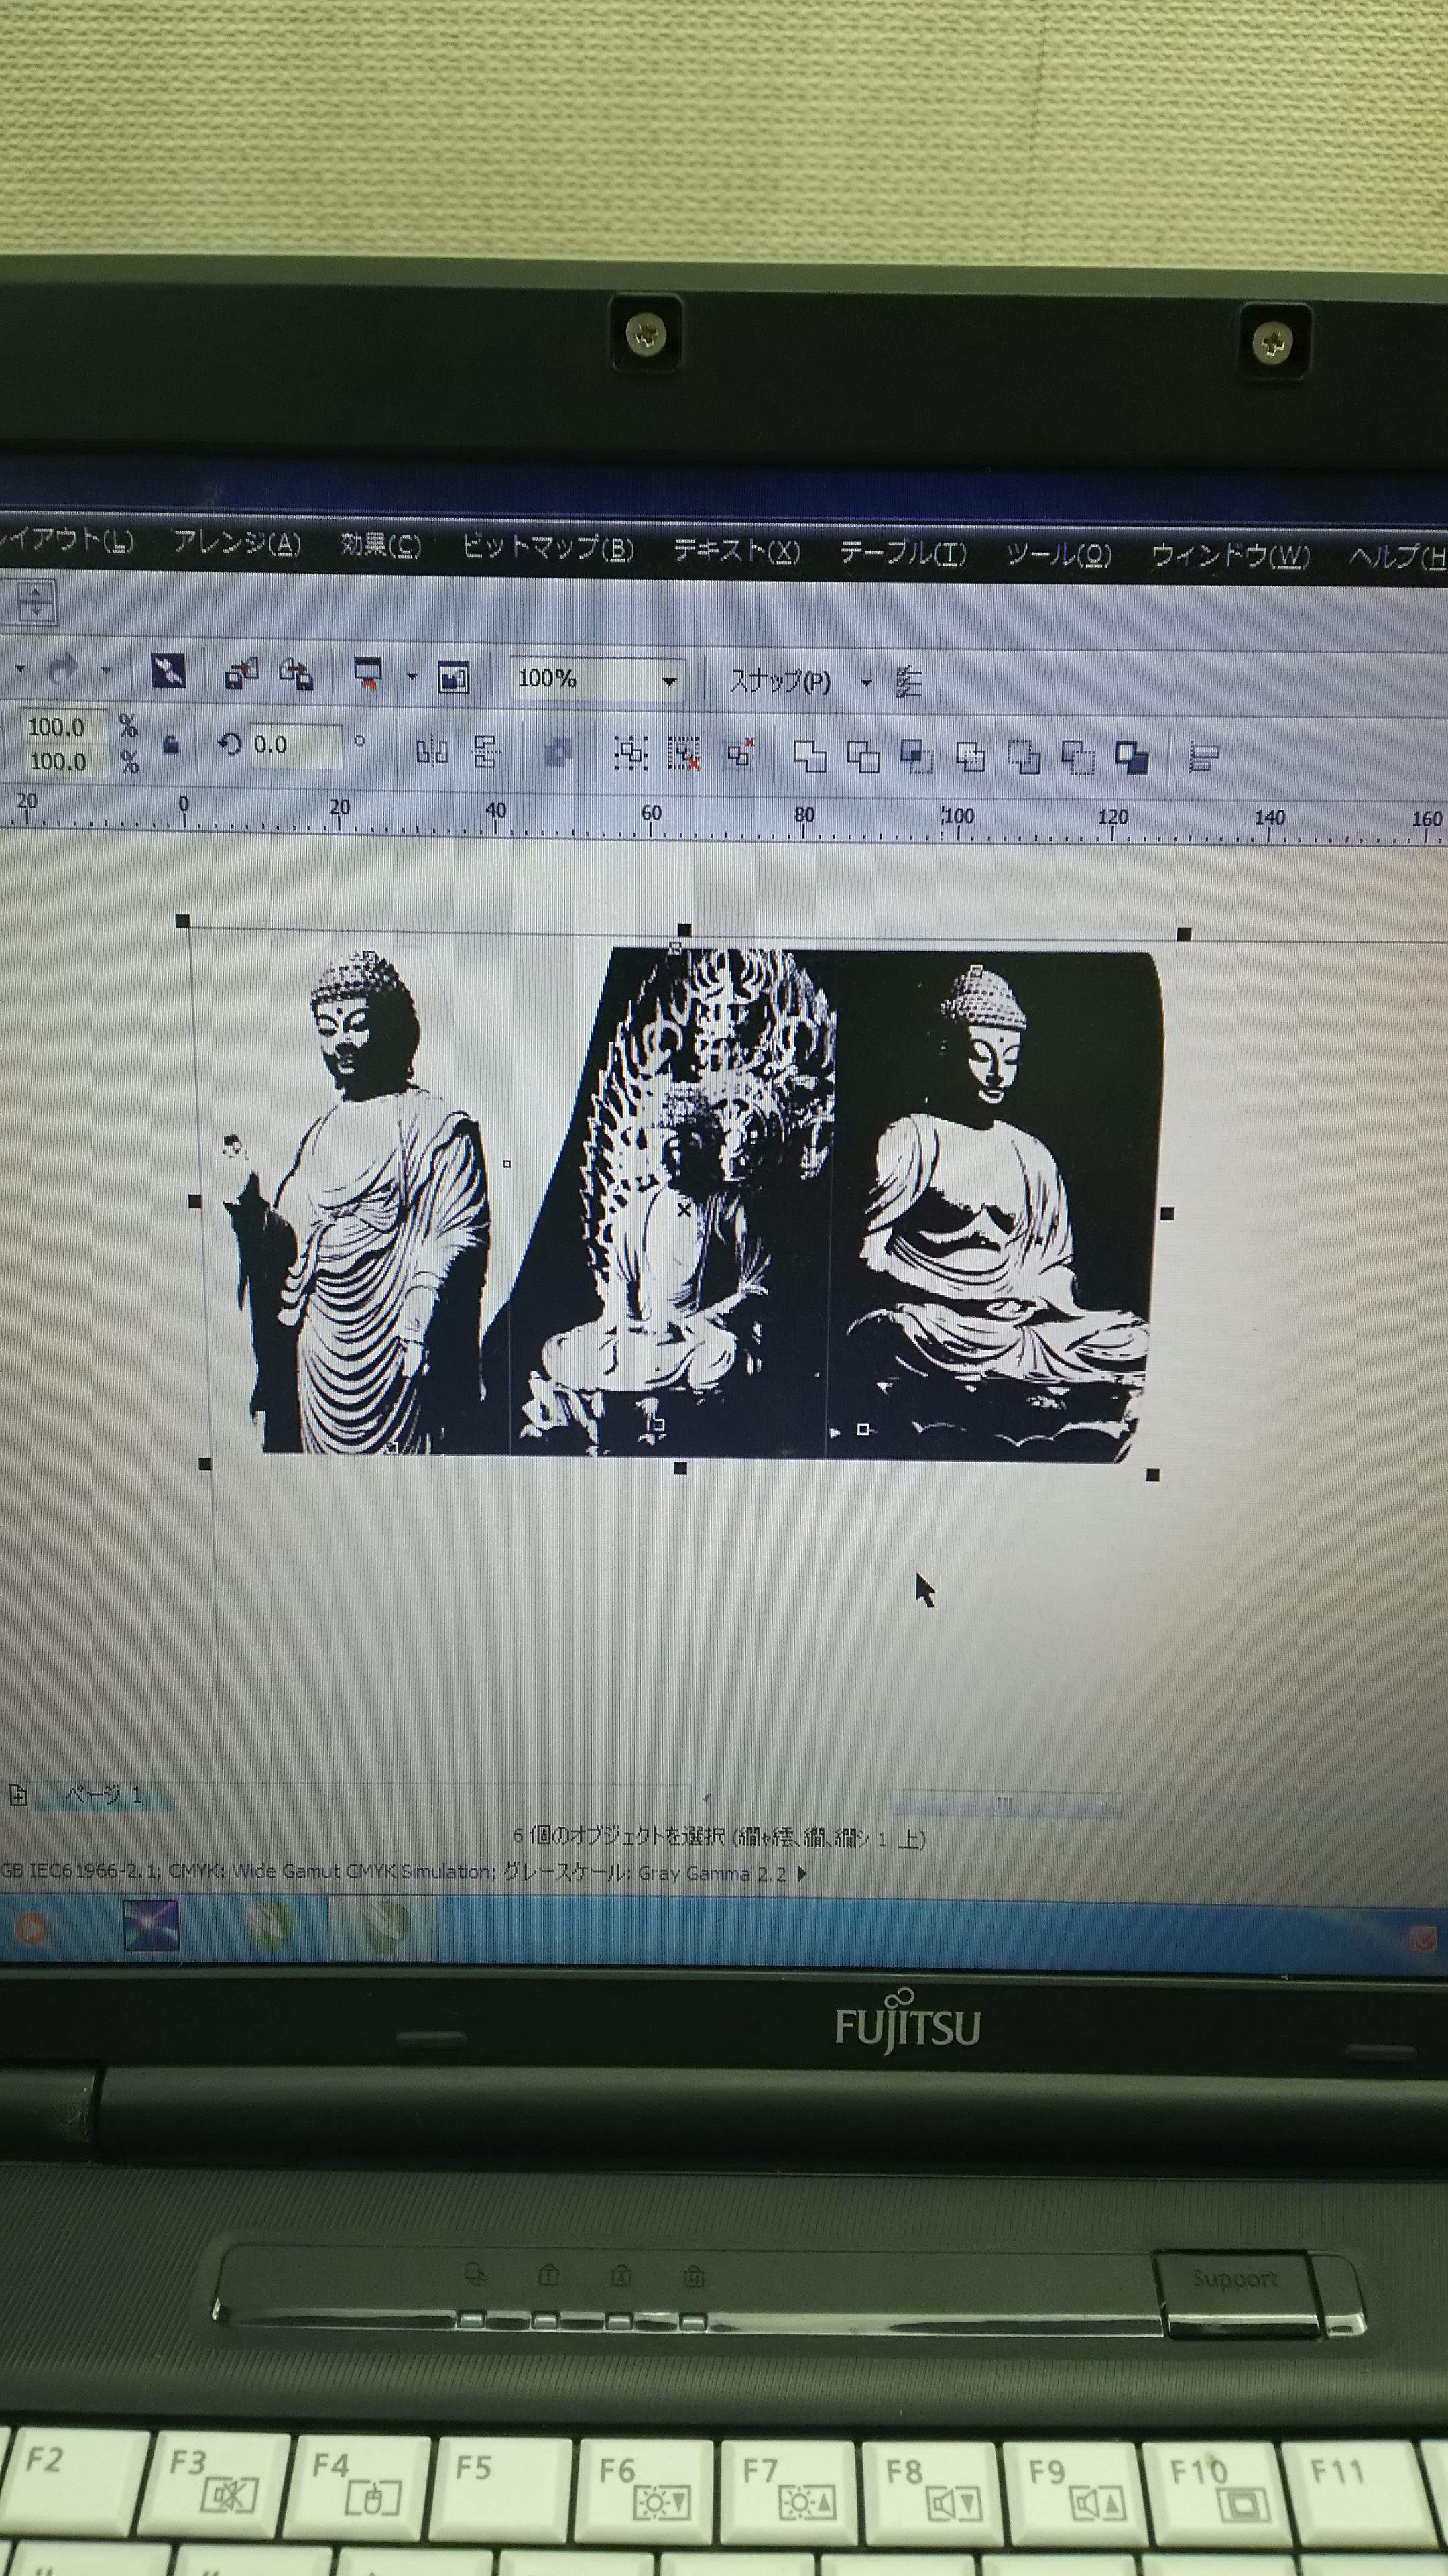Click the Ungroup icon
1448x2576 pixels.
pyautogui.click(x=684, y=754)
